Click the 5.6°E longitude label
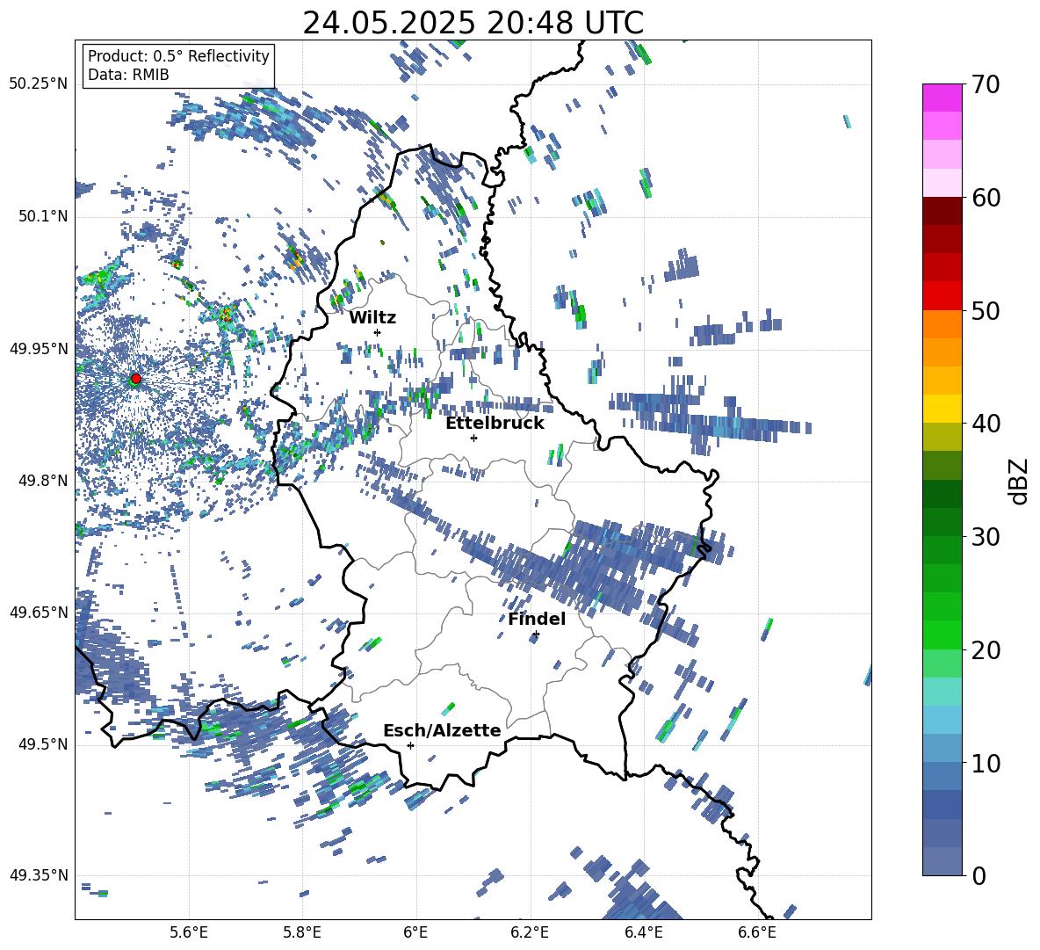The height and width of the screenshot is (950, 1040). (189, 932)
